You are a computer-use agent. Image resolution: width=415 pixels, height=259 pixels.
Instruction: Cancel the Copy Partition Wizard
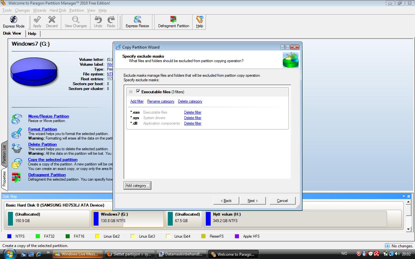[282, 201]
